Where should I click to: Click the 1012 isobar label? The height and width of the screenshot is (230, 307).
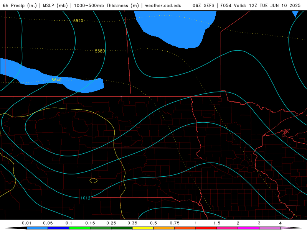coord(85,198)
